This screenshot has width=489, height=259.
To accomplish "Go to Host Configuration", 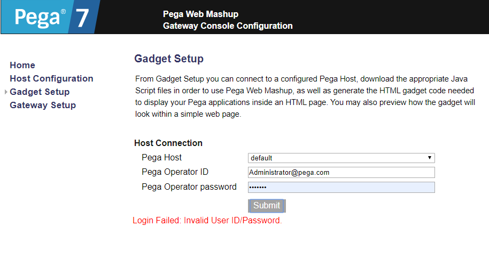I will pos(51,79).
